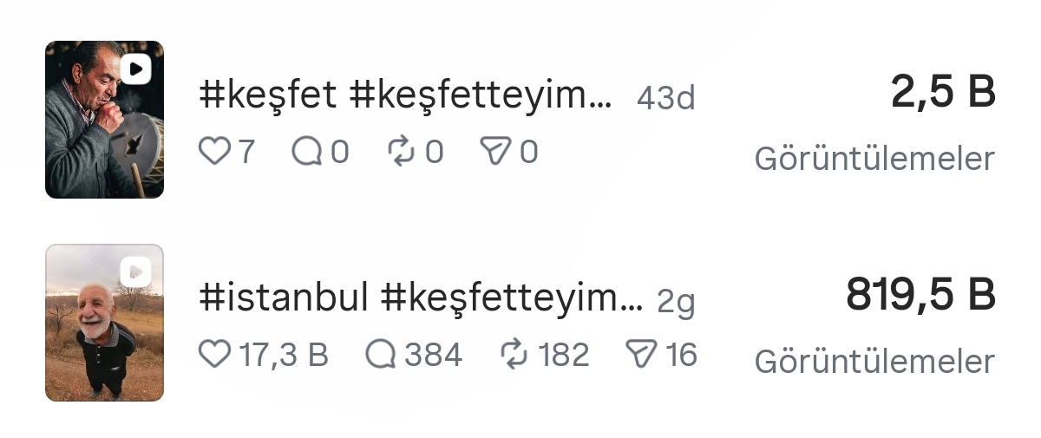The width and height of the screenshot is (1041, 438).
Task: Tap the 2g timestamp
Action: tap(677, 302)
